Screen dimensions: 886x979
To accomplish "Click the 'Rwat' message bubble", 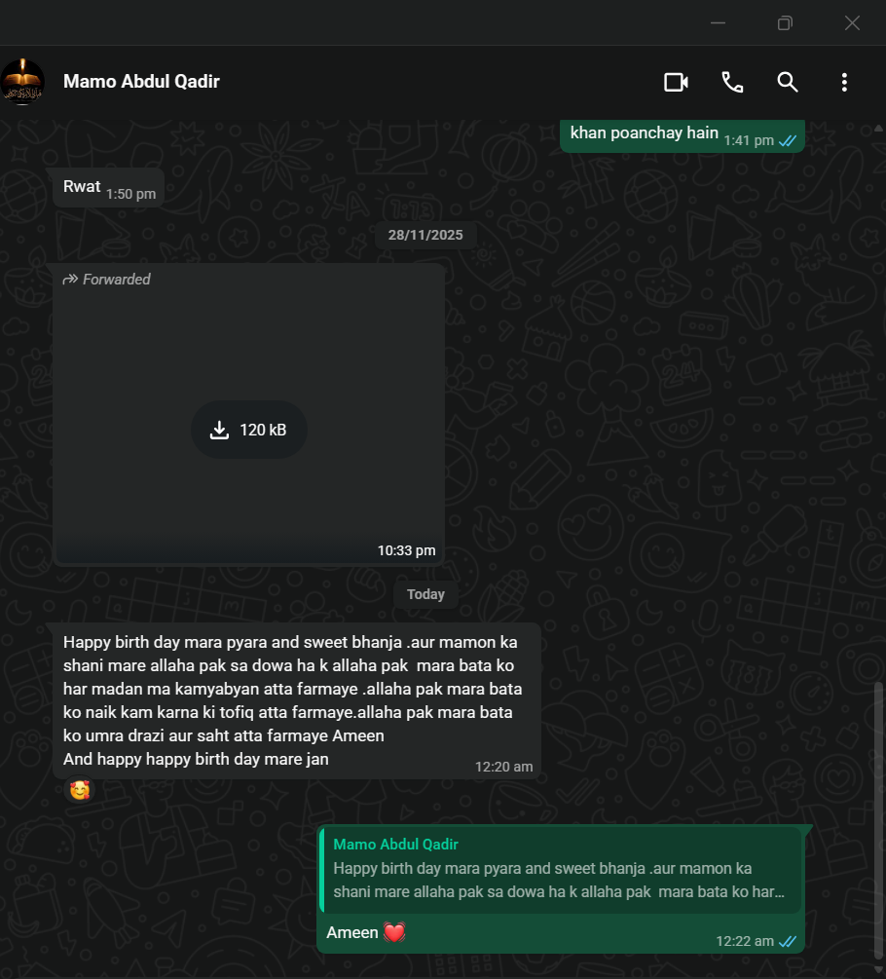I will click(83, 187).
